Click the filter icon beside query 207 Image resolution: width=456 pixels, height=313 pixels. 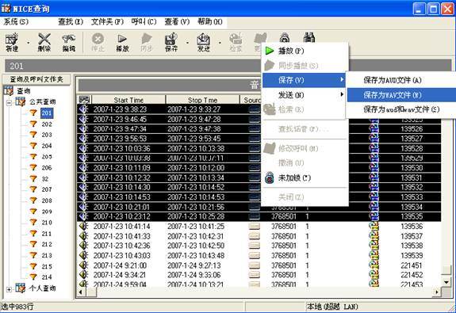[33, 189]
